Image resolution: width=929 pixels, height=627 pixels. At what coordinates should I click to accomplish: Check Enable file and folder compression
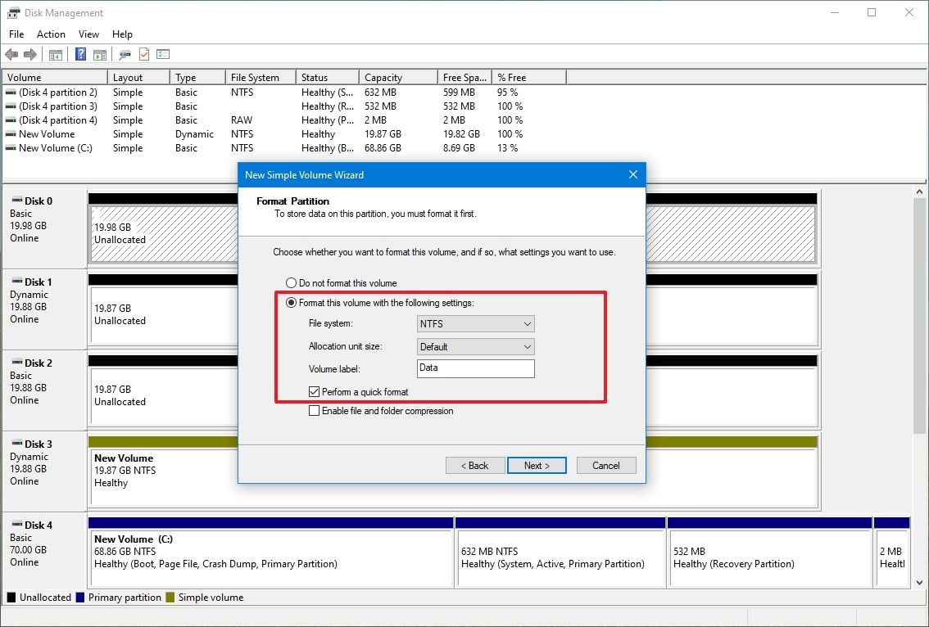[x=314, y=410]
